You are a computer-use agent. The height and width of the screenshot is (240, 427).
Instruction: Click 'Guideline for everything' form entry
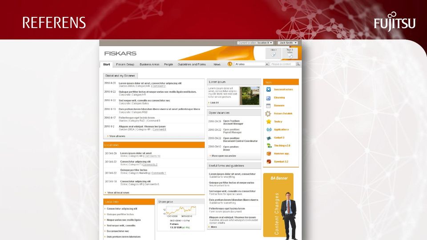222,177
